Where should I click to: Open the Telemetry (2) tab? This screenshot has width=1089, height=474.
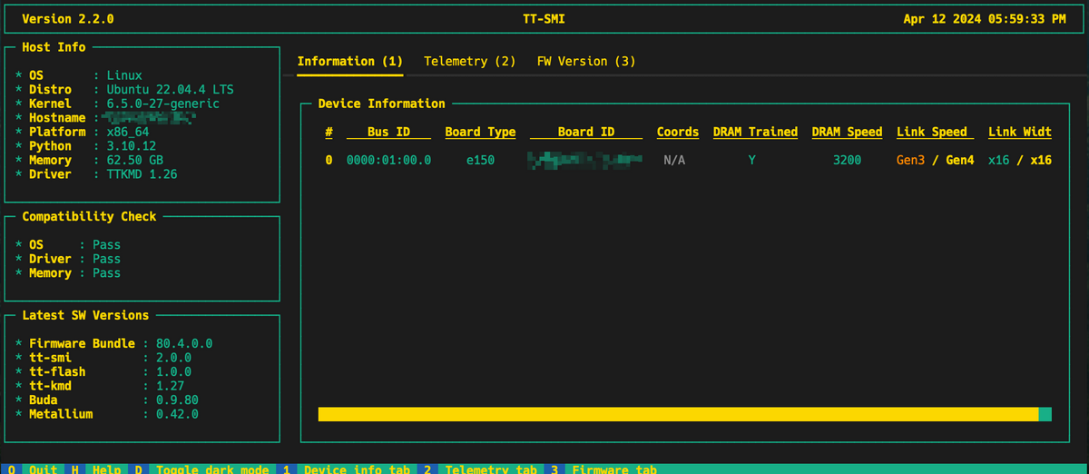469,61
